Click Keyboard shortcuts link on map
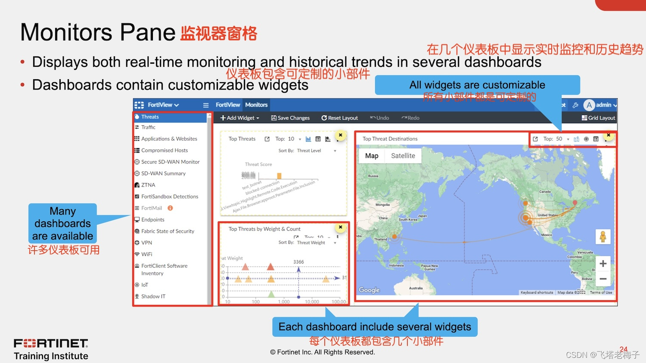Screen dimensions: 646x363 537,292
